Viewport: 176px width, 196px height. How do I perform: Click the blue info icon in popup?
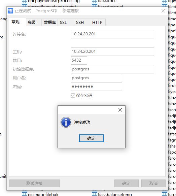click(66, 122)
